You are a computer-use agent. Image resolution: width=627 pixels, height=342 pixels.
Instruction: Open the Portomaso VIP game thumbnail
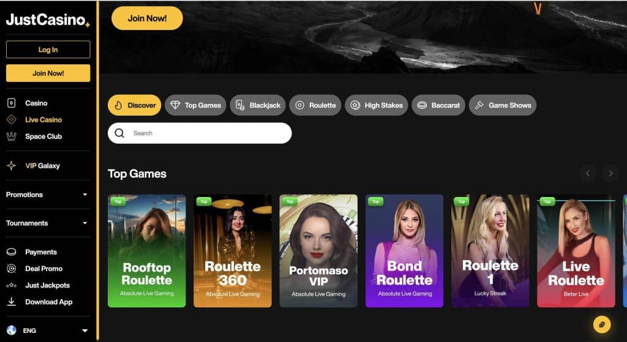tap(318, 251)
